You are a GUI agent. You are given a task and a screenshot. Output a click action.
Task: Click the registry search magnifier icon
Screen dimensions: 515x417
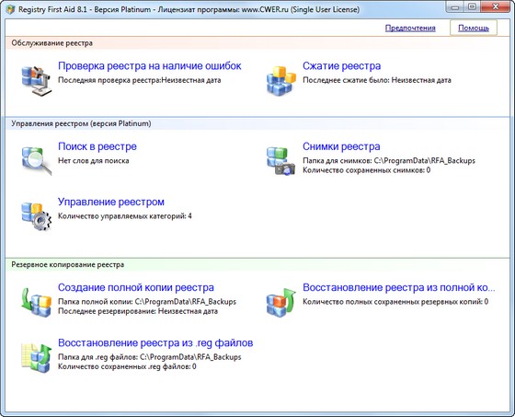[37, 161]
